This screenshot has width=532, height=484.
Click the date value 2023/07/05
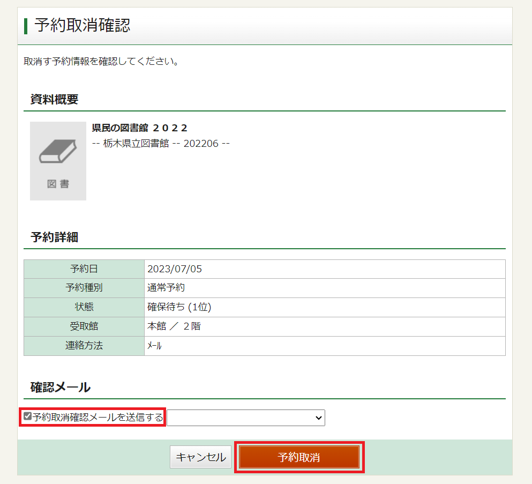tap(175, 269)
